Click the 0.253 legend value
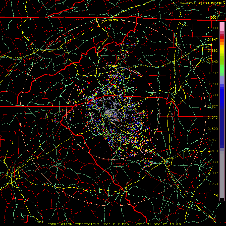 tap(213, 184)
